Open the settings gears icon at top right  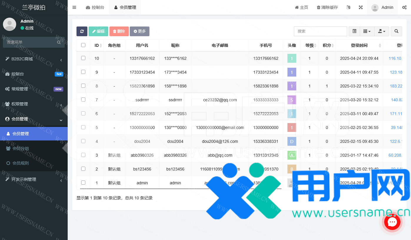pyautogui.click(x=405, y=7)
